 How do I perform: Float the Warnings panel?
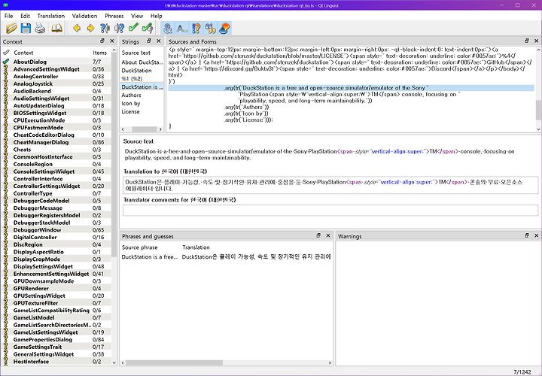click(x=527, y=236)
